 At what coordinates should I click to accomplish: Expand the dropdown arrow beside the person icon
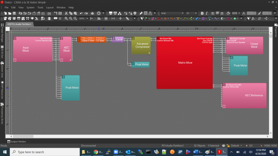(155, 13)
